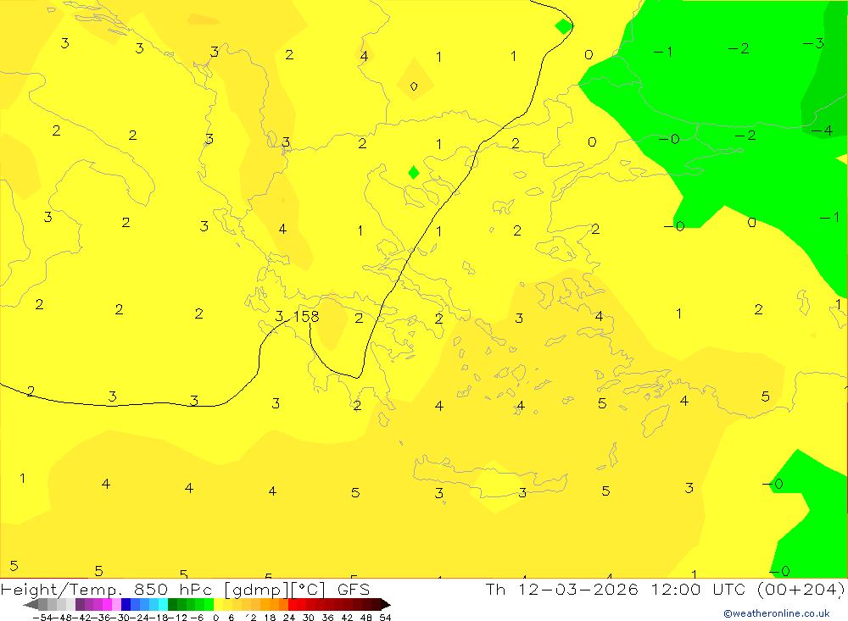Click the date 12-03-2026
This screenshot has height=621, width=848.
(x=577, y=589)
